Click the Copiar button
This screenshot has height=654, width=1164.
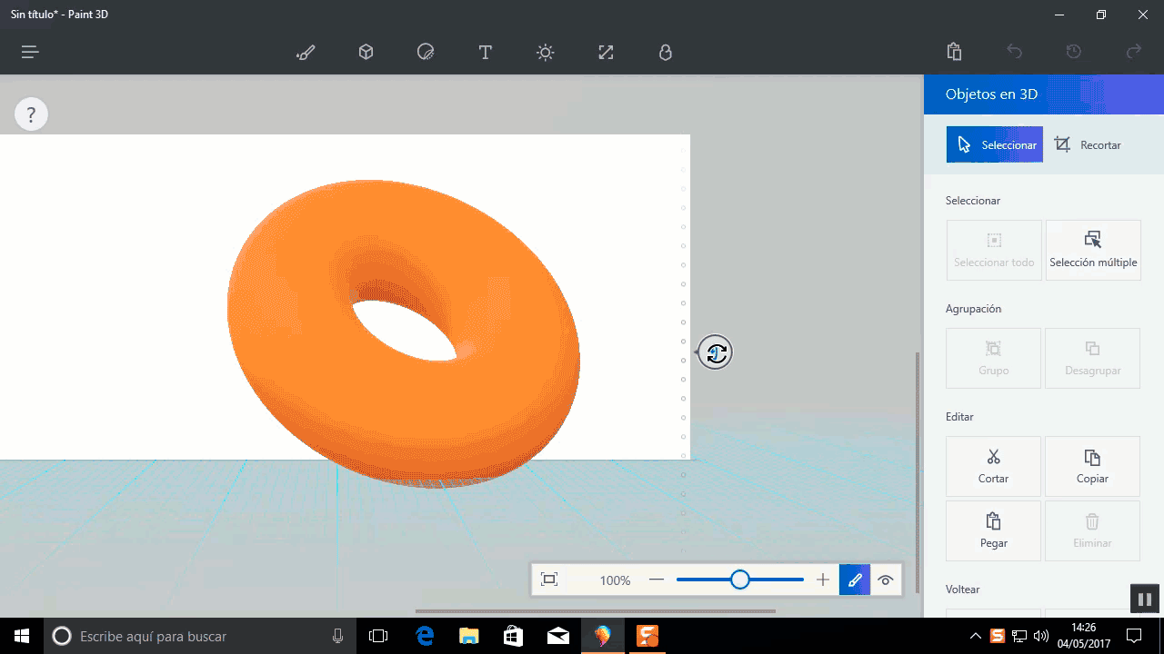1093,466
